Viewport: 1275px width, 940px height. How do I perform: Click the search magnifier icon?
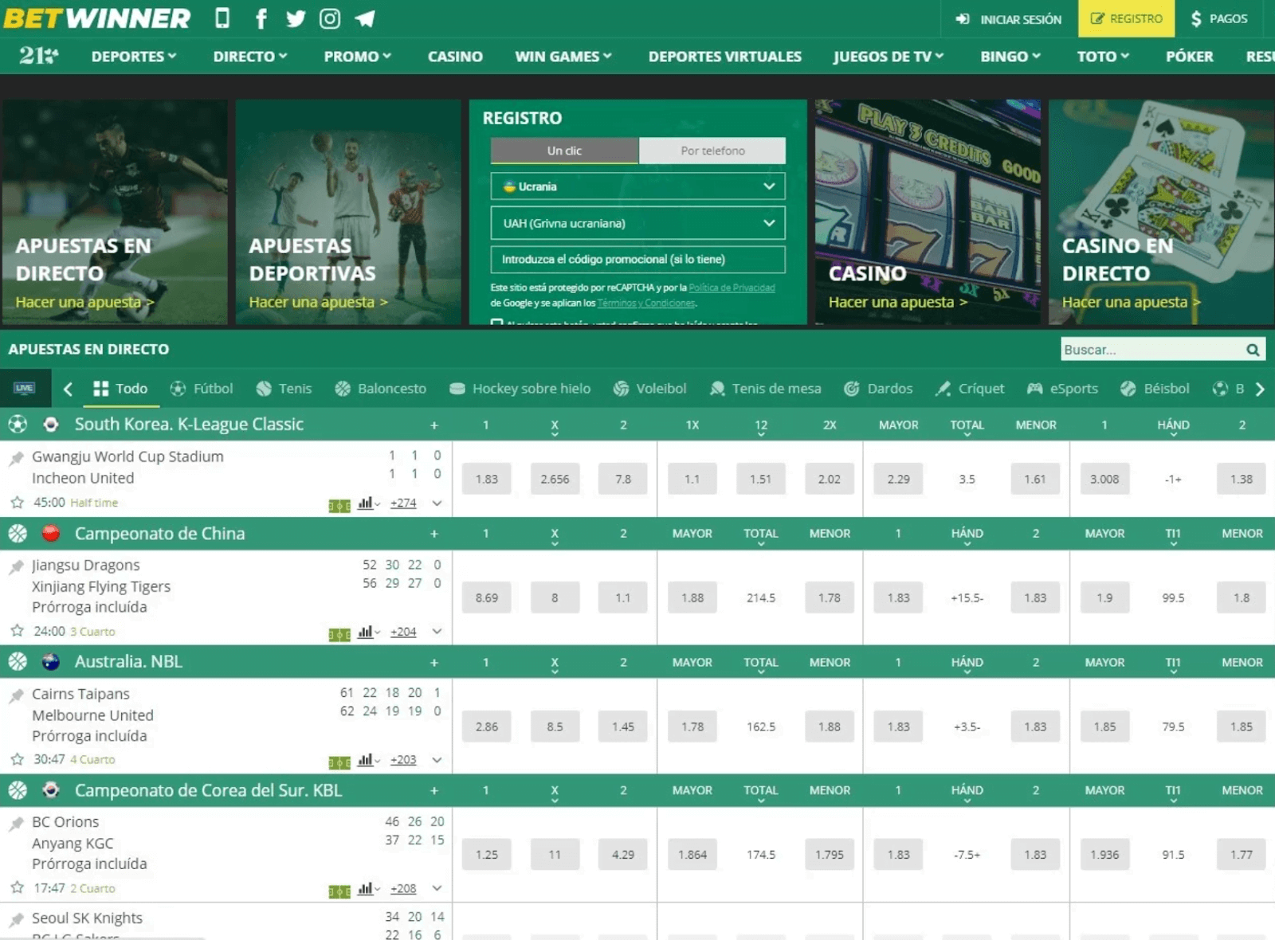1253,350
